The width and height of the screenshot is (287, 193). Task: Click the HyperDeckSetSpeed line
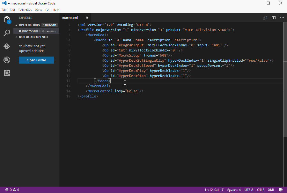click(168, 66)
